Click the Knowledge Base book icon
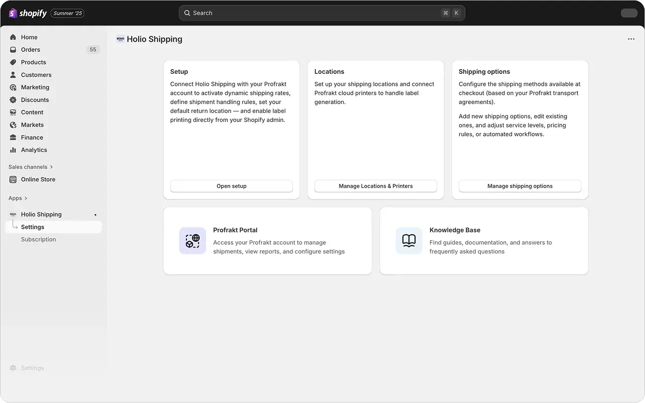This screenshot has height=403, width=645. 409,241
